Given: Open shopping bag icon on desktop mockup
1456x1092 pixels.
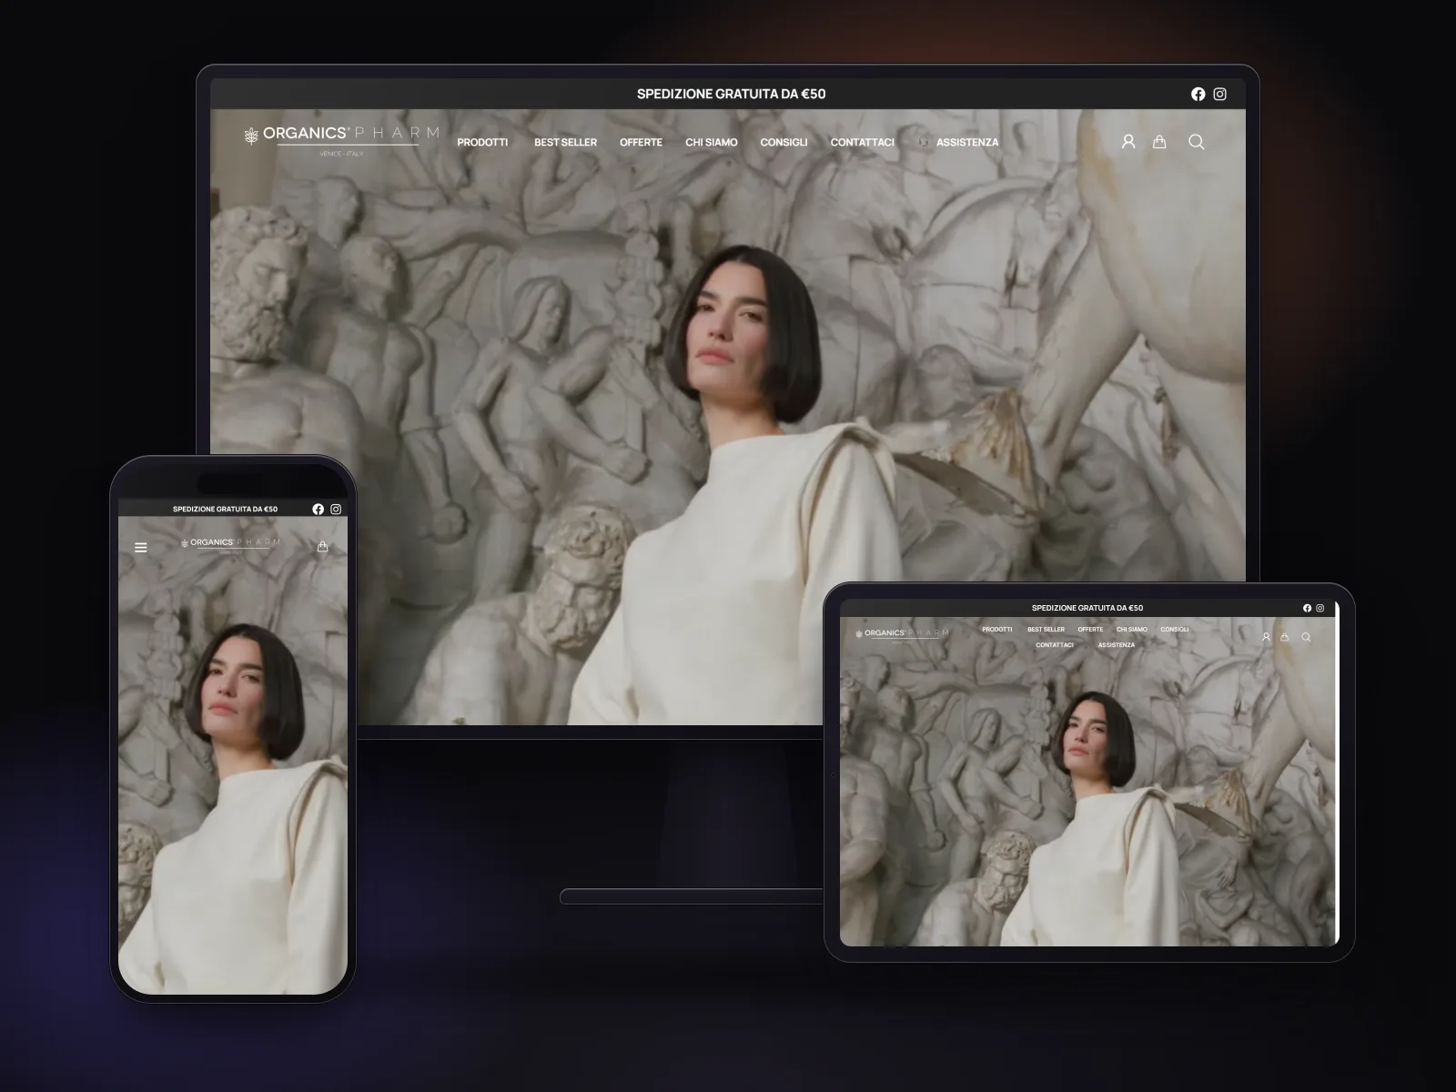Looking at the screenshot, I should [1159, 142].
